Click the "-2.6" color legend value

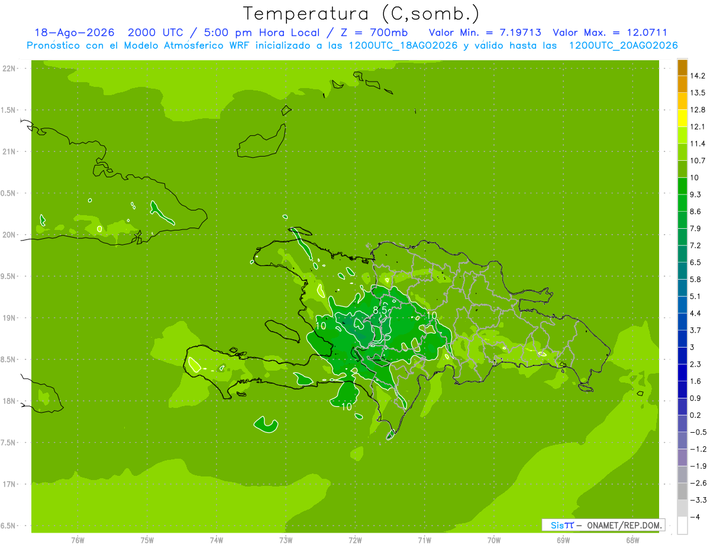[x=698, y=483]
